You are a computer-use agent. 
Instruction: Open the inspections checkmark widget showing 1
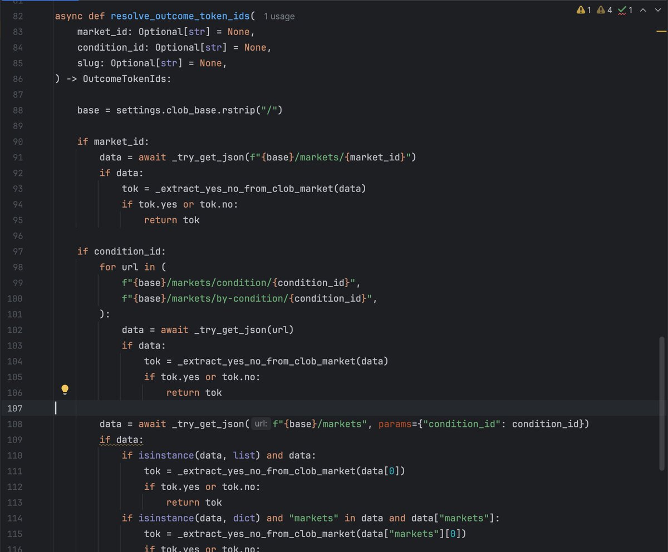622,10
